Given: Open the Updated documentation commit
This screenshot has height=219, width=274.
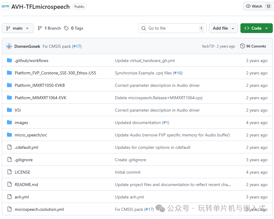Looking at the screenshot, I should pos(138,123).
